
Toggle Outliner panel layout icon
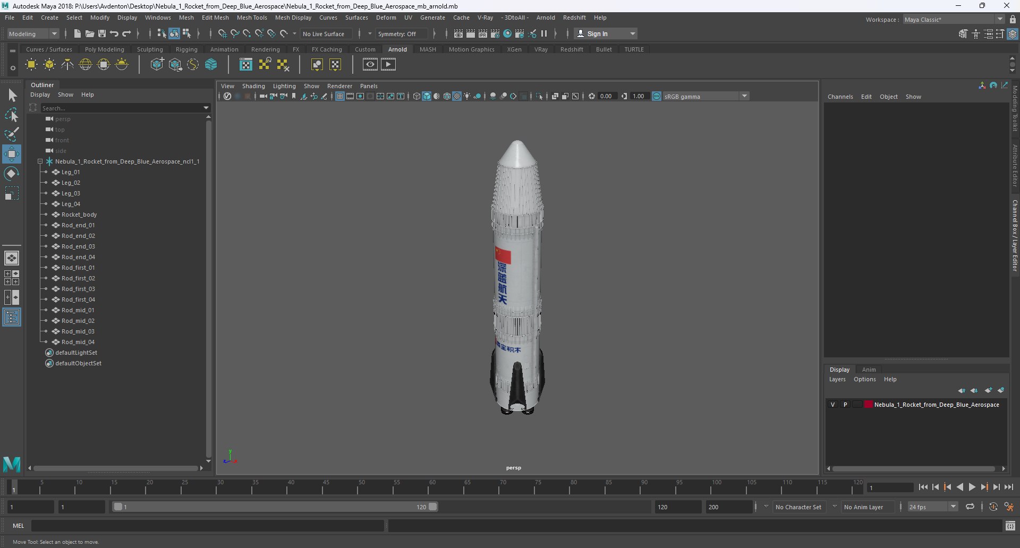coord(12,318)
